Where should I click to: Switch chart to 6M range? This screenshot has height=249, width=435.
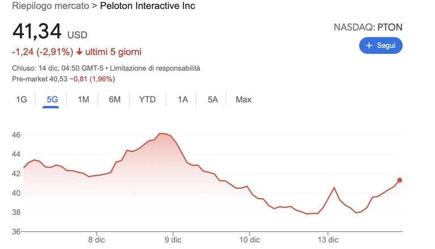[x=115, y=99]
